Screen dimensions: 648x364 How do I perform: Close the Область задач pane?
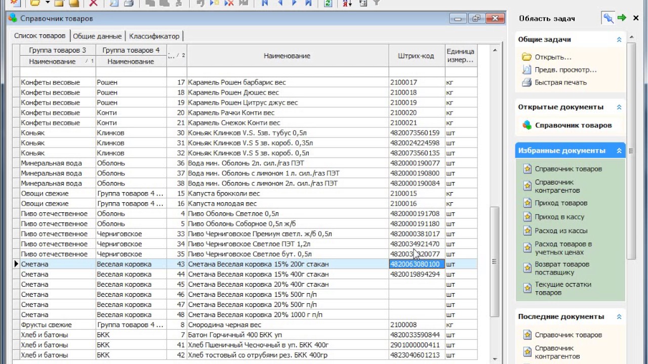(x=636, y=18)
